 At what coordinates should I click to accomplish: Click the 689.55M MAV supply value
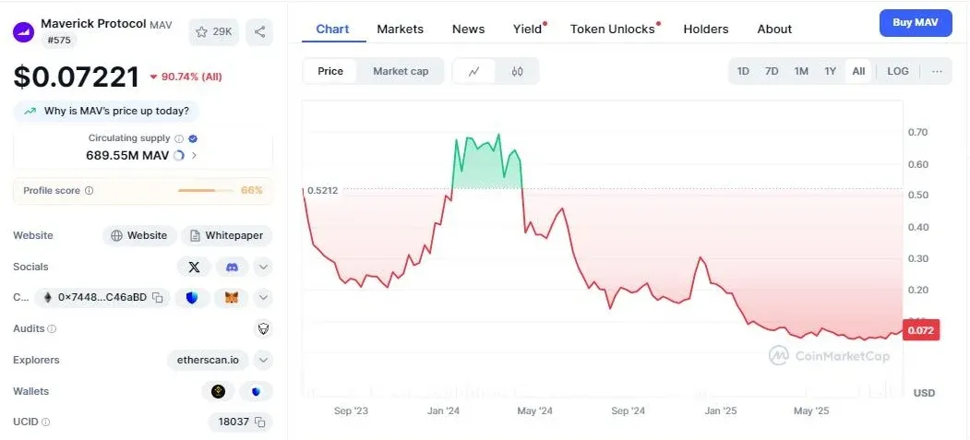click(127, 156)
